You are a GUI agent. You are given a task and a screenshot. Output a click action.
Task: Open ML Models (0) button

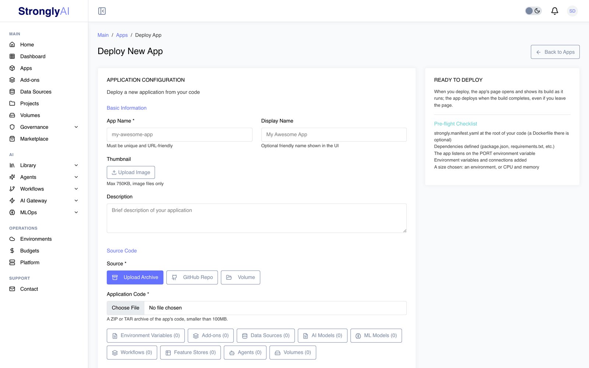point(376,336)
